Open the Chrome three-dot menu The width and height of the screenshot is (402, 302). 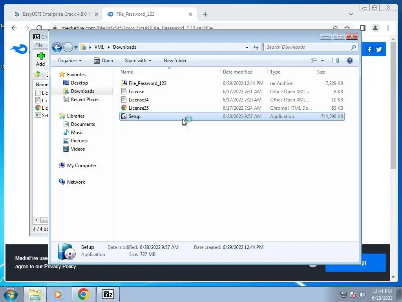388,28
